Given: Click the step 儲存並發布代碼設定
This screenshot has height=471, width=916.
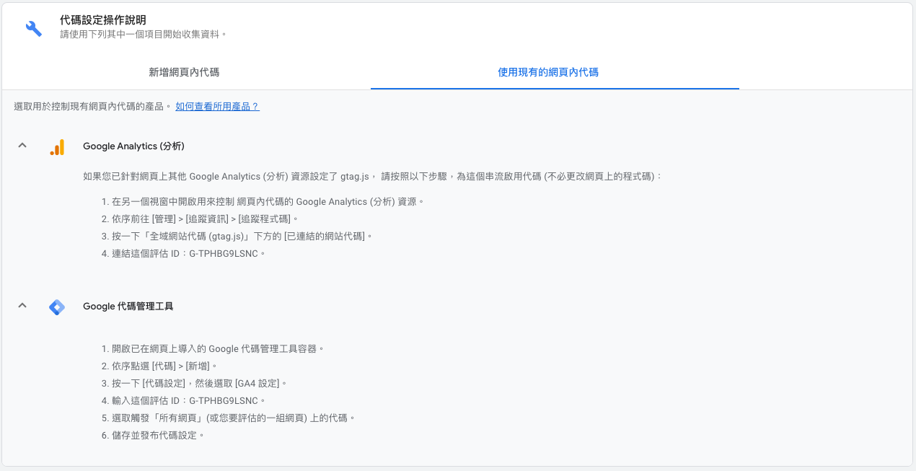Looking at the screenshot, I should [x=153, y=436].
